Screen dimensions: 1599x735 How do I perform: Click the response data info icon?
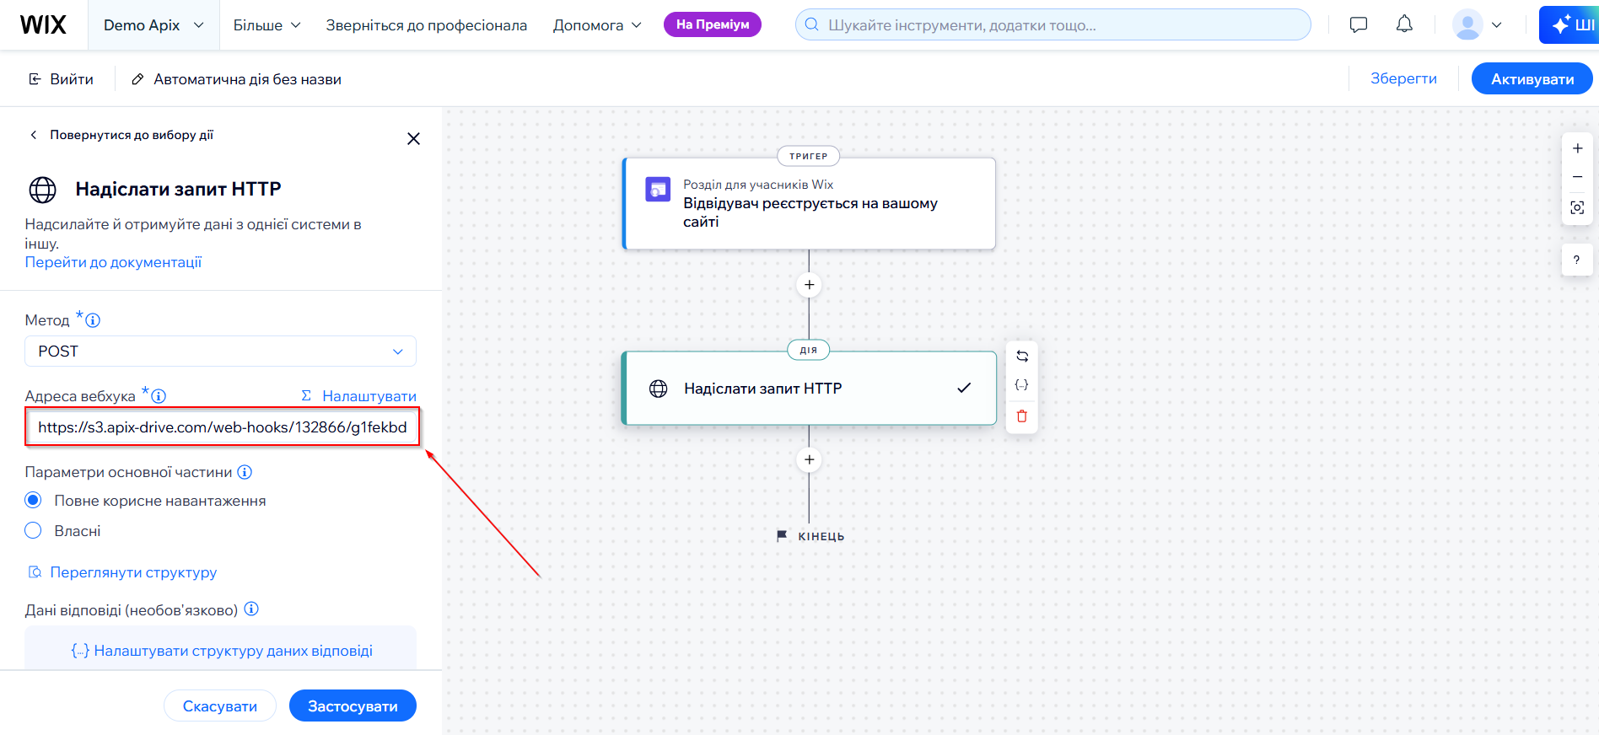point(251,609)
